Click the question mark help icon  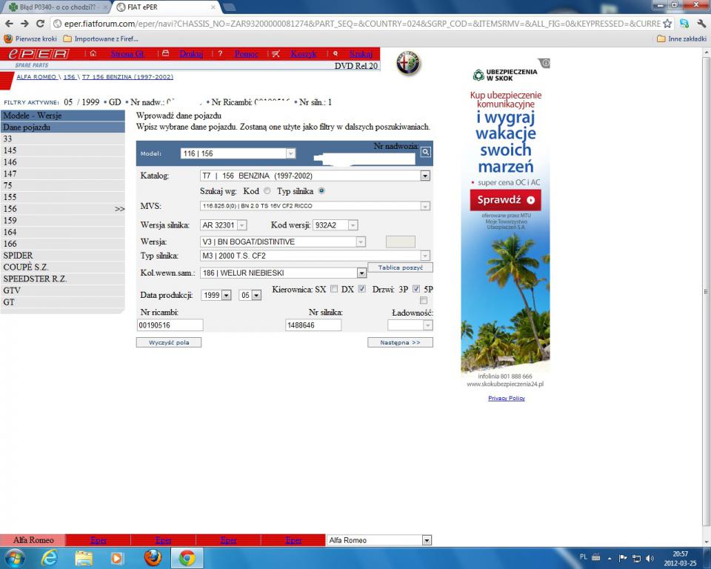(x=220, y=53)
